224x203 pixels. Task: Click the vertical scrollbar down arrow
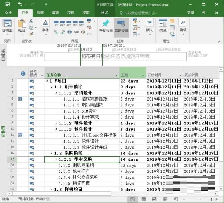pos(221,189)
